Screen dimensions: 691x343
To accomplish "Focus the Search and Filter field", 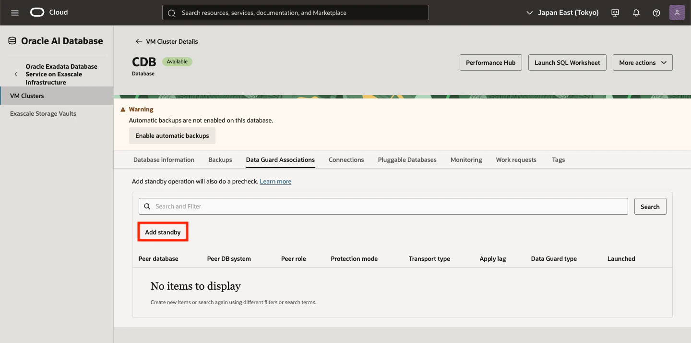I will [383, 206].
